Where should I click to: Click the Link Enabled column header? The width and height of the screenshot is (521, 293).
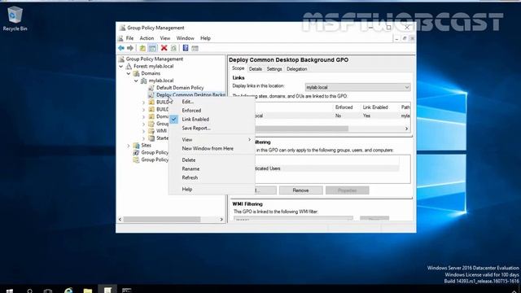pyautogui.click(x=375, y=107)
